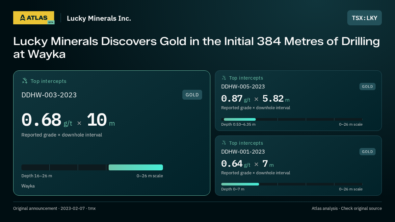Click the 'Depth 0.53–6.35 m' label
Screen dimensions: 395x222
click(x=238, y=124)
